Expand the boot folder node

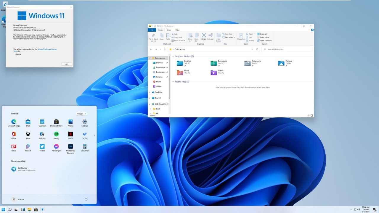pos(151,109)
